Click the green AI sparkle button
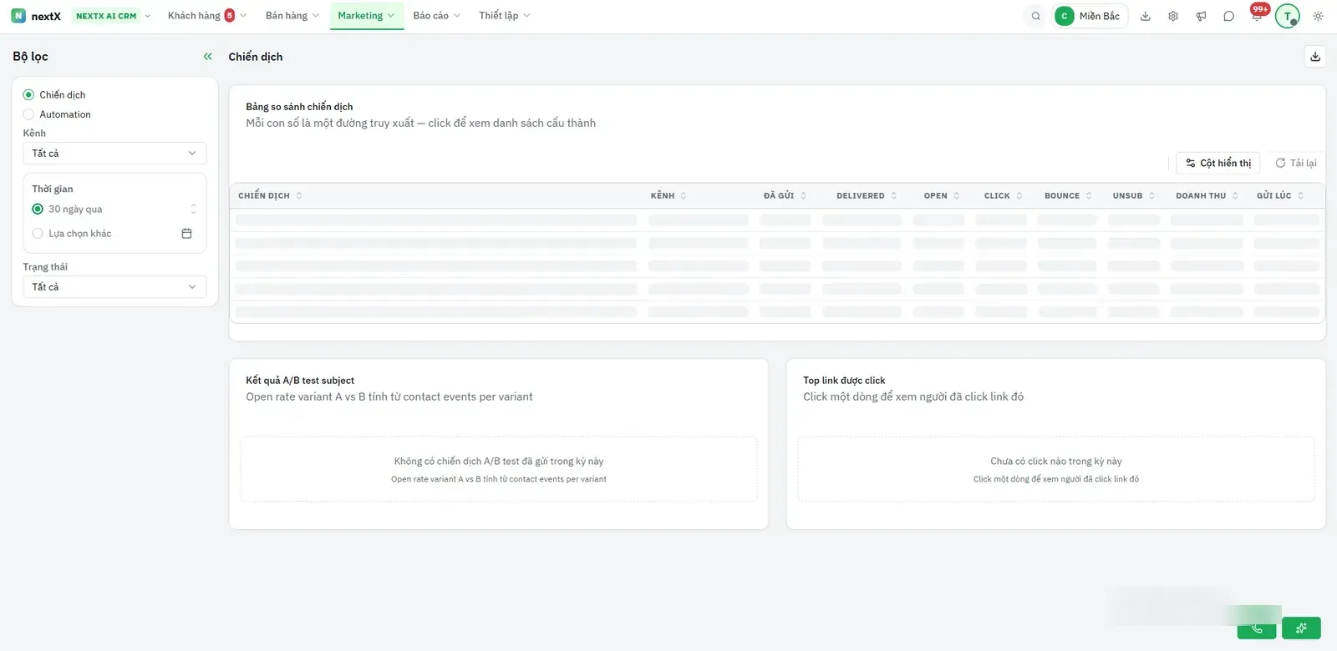 click(x=1301, y=628)
